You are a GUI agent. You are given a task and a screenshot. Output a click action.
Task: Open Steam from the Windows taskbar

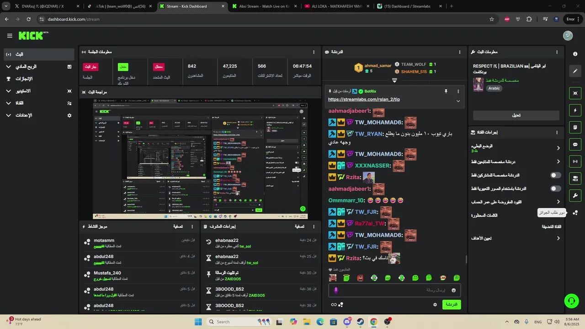click(x=360, y=322)
